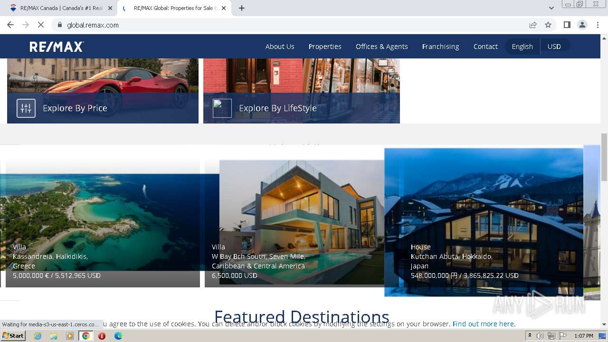Open the English language selector

coord(522,47)
